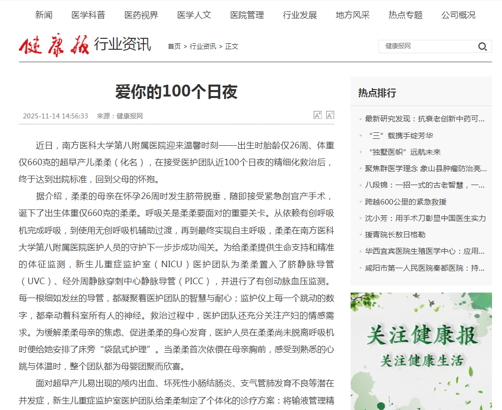Image resolution: width=502 pixels, height=410 pixels.
Task: Open 咸阳市第一人民医院秦都医院 hot article
Action: 424,268
